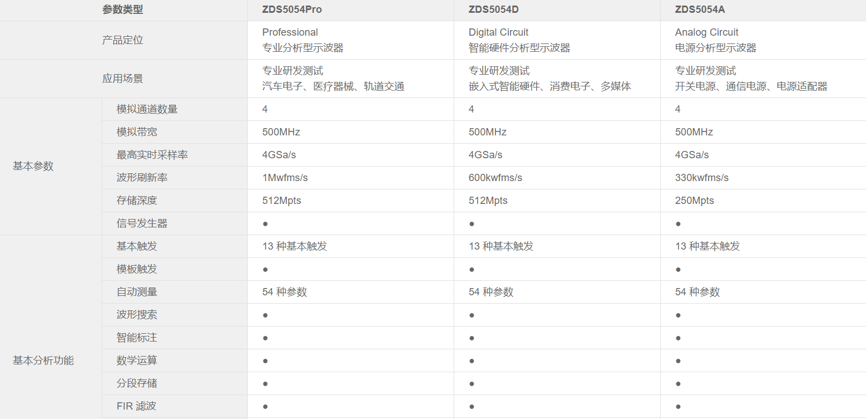Select the 模拟带宽 row label
The image size is (866, 419).
[137, 132]
